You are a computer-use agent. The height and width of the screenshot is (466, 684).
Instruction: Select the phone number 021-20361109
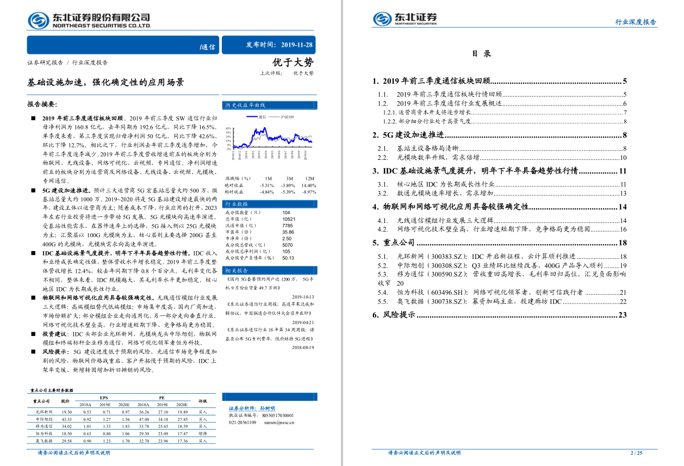pyautogui.click(x=242, y=422)
